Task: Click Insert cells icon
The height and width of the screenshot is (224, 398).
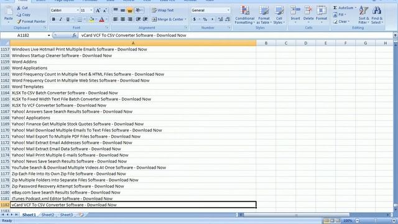Action: click(x=295, y=11)
